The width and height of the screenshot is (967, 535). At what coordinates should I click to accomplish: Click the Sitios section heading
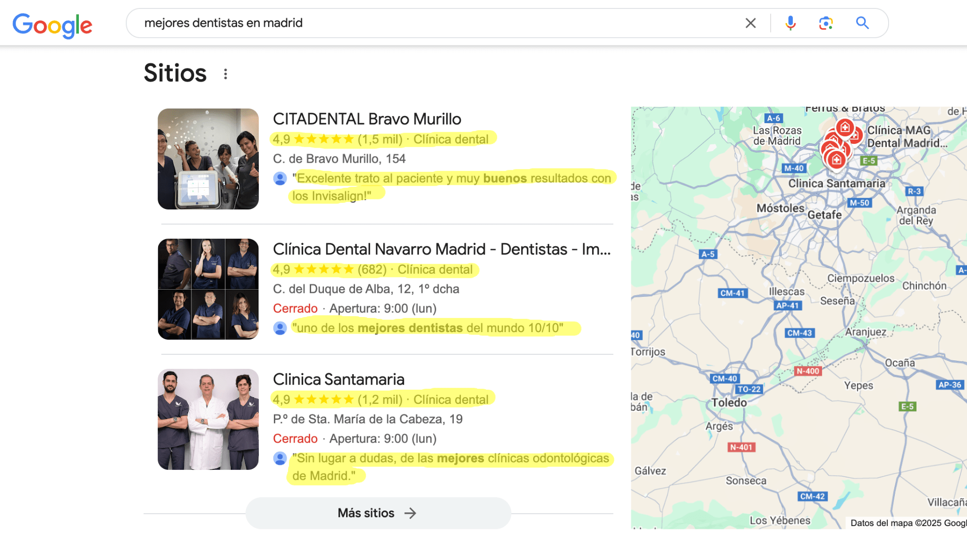coord(175,73)
